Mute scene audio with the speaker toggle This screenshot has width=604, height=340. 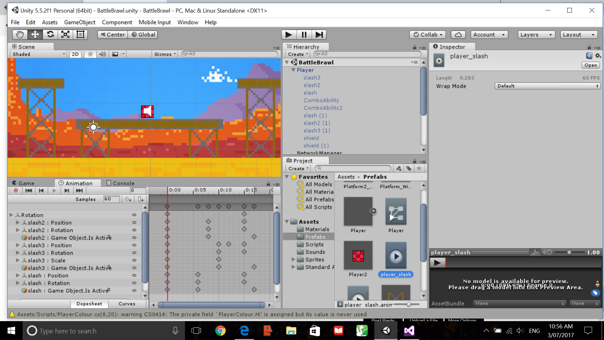[102, 54]
